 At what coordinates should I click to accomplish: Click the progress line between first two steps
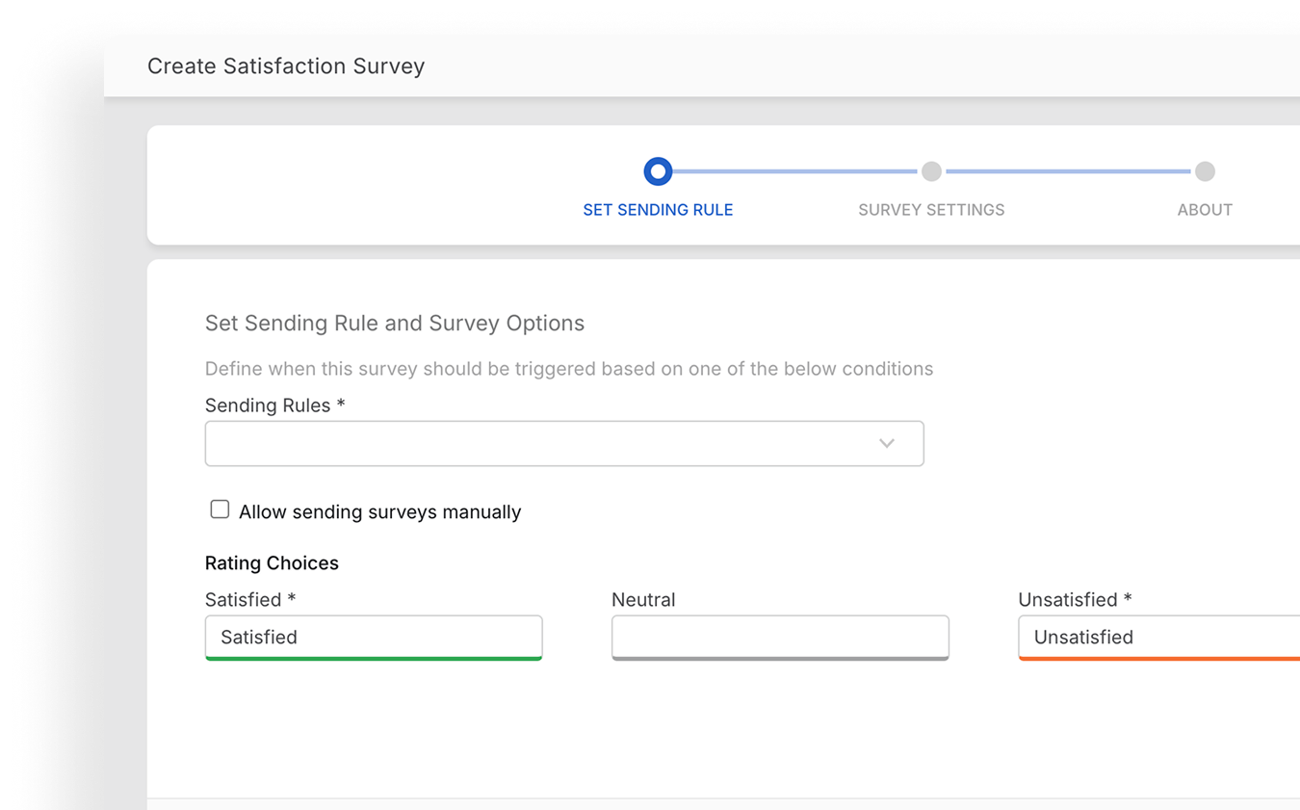[x=794, y=171]
